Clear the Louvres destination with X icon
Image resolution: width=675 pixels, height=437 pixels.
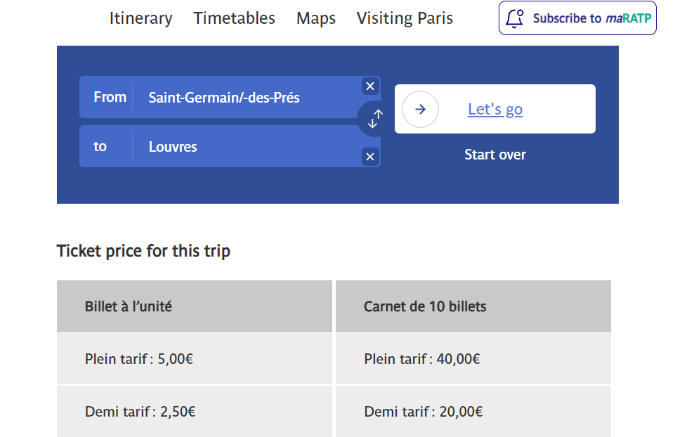(369, 157)
